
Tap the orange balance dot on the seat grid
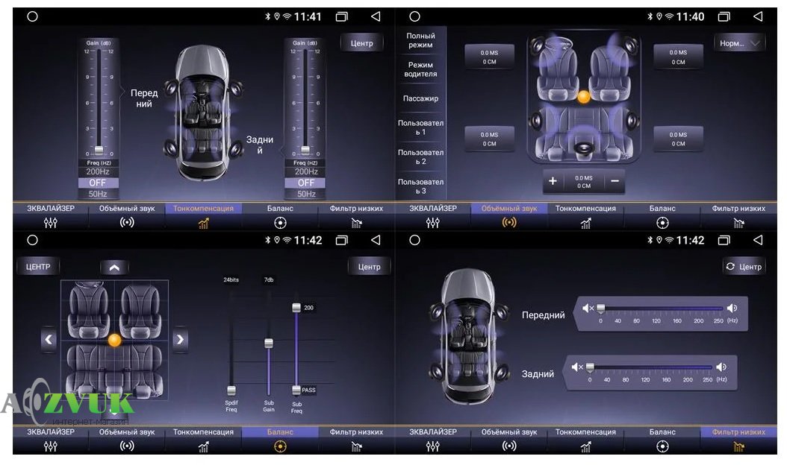[114, 341]
